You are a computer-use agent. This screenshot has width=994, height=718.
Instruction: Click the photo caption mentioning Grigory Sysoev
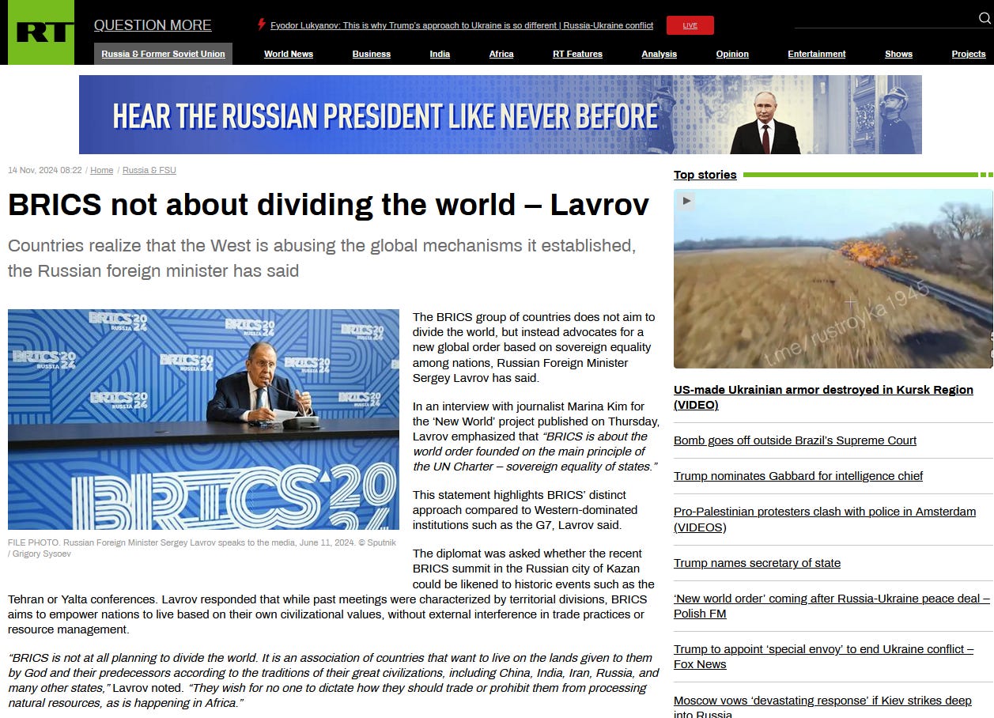pos(202,548)
